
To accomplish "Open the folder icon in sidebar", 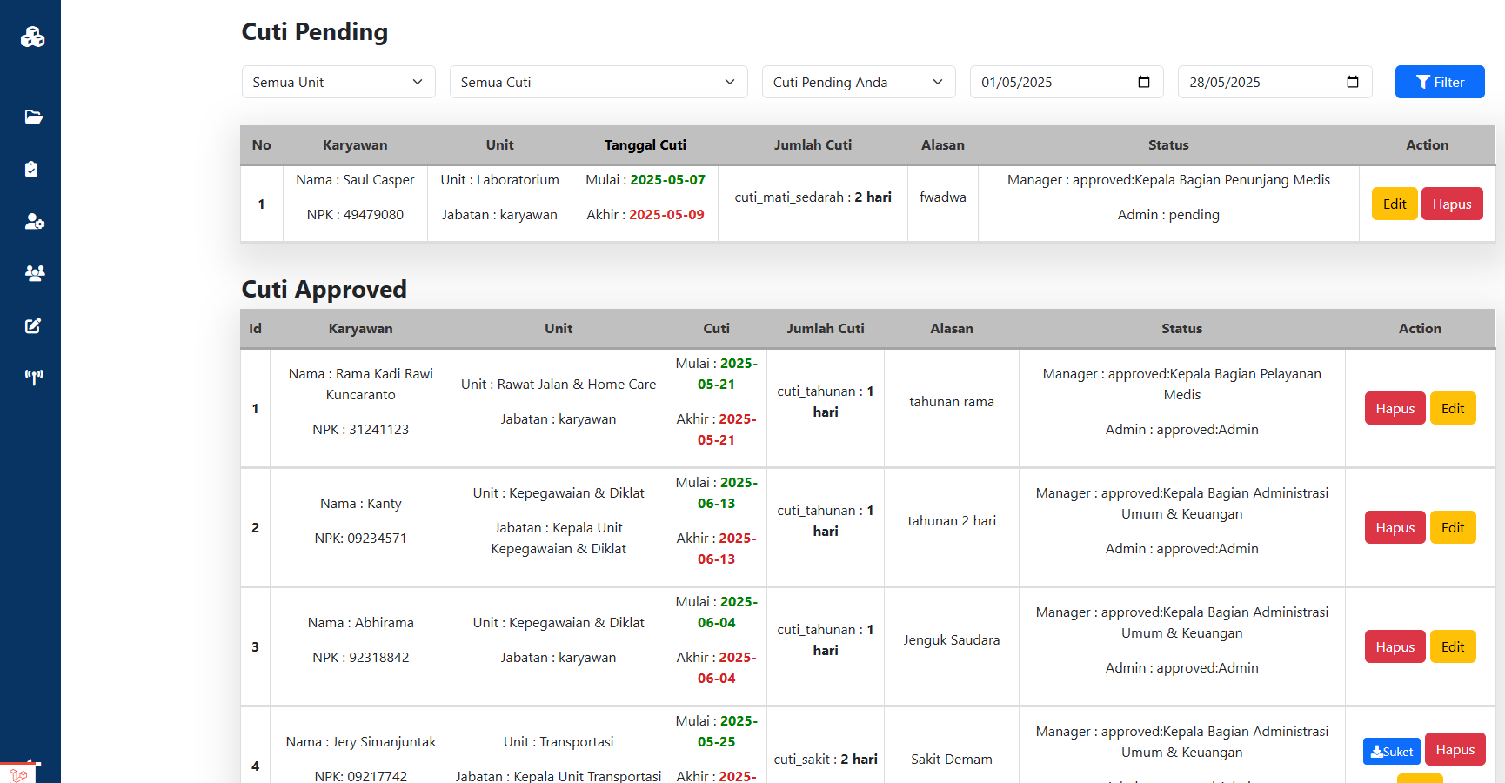I will point(34,117).
